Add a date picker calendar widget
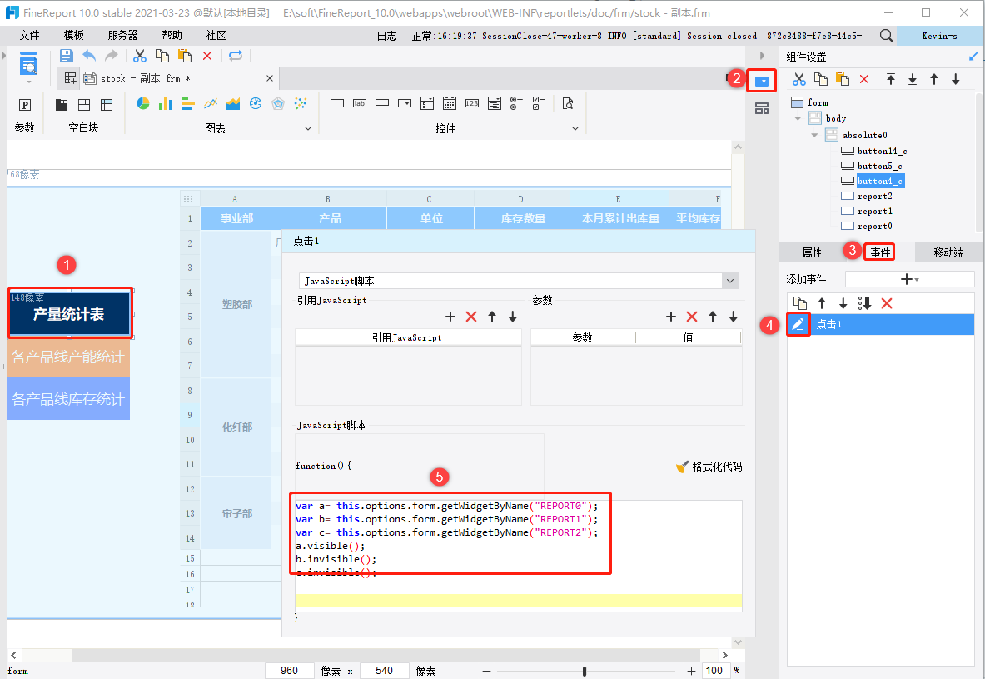The width and height of the screenshot is (985, 679). [x=450, y=103]
